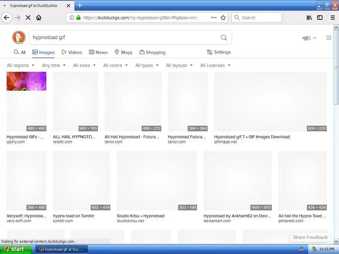The height and width of the screenshot is (254, 339).
Task: Open the search Settings dropdown
Action: click(x=219, y=52)
